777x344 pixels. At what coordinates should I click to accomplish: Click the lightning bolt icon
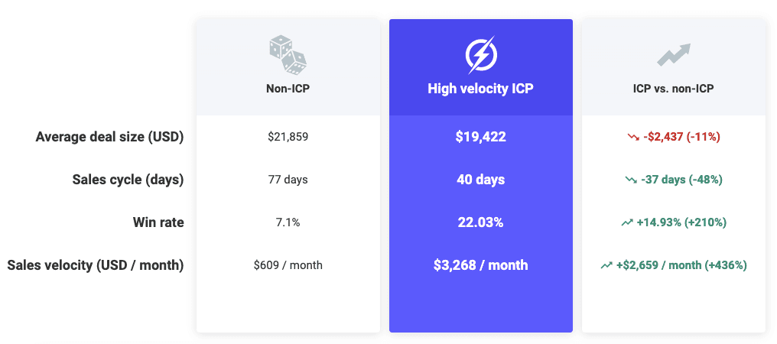click(x=480, y=54)
